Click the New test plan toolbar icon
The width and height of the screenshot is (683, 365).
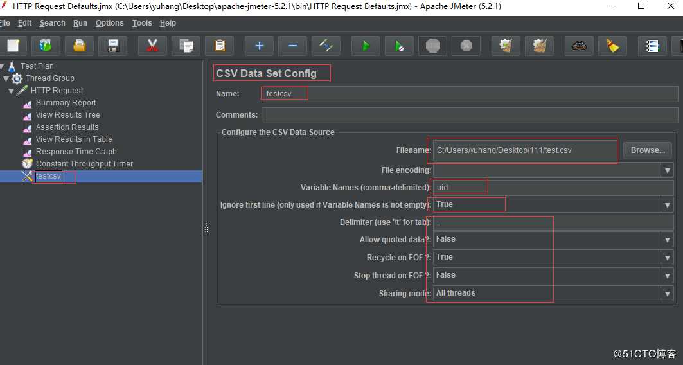coord(13,46)
